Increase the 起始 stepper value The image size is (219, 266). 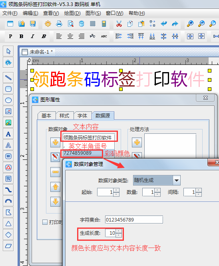pyautogui.click(x=116, y=190)
